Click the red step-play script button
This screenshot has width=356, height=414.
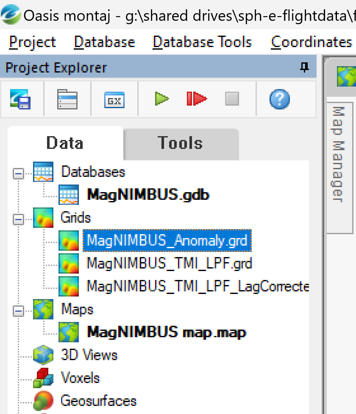point(197,99)
